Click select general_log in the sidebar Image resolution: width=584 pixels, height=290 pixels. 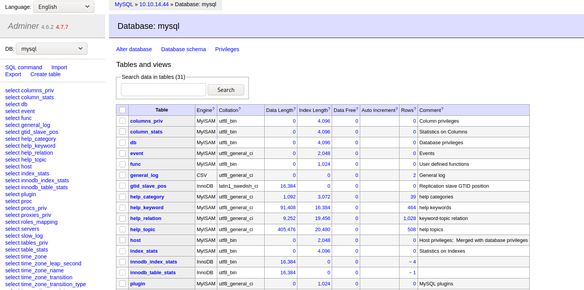(28, 125)
